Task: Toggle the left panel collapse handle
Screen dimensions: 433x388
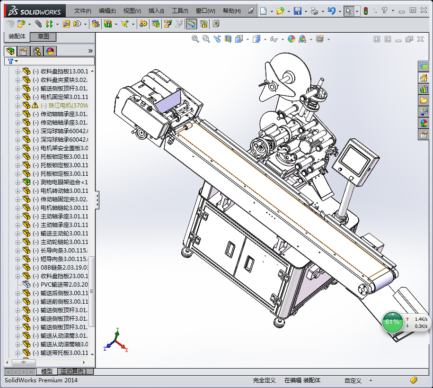Action: pos(97,200)
